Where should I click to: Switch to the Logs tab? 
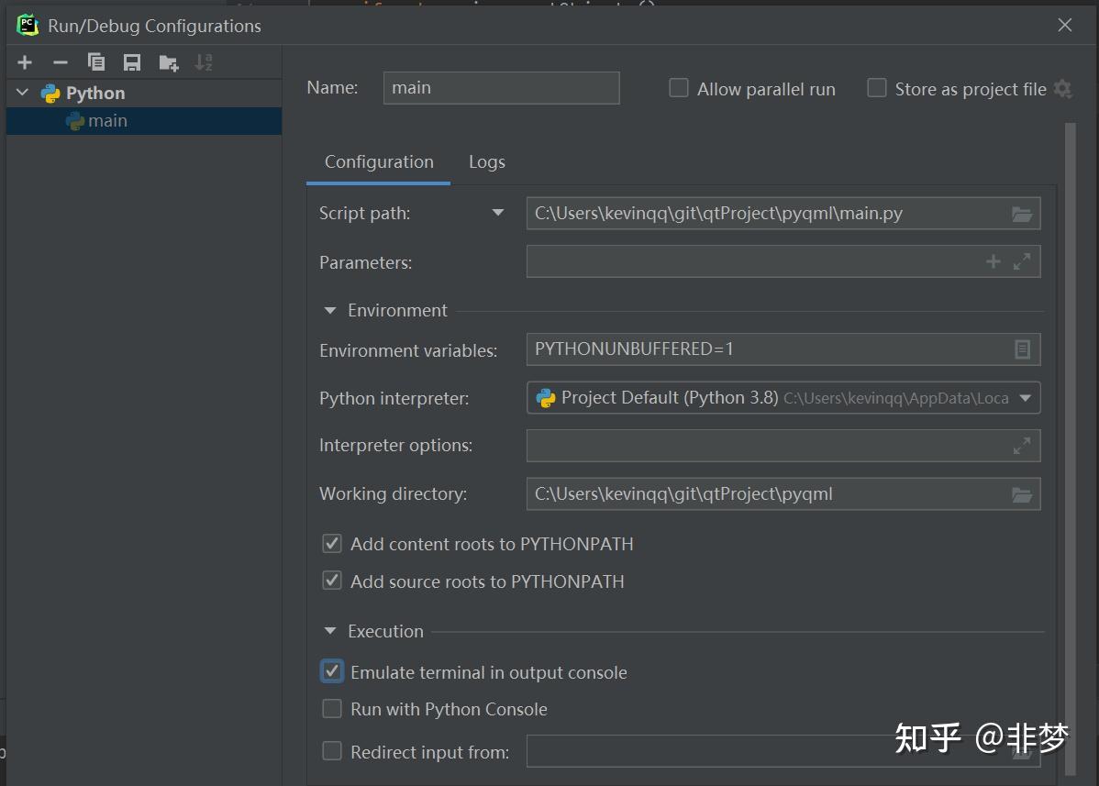tap(486, 161)
